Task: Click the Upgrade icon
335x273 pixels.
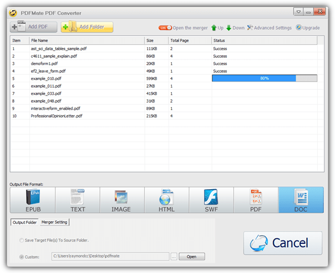Action: point(299,28)
